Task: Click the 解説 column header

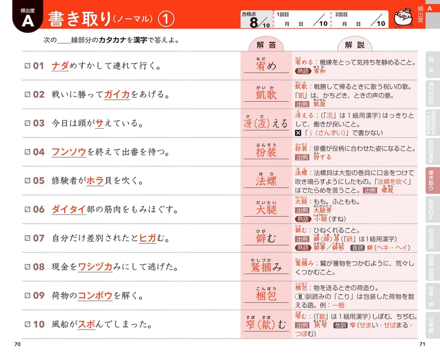Action: [x=355, y=45]
